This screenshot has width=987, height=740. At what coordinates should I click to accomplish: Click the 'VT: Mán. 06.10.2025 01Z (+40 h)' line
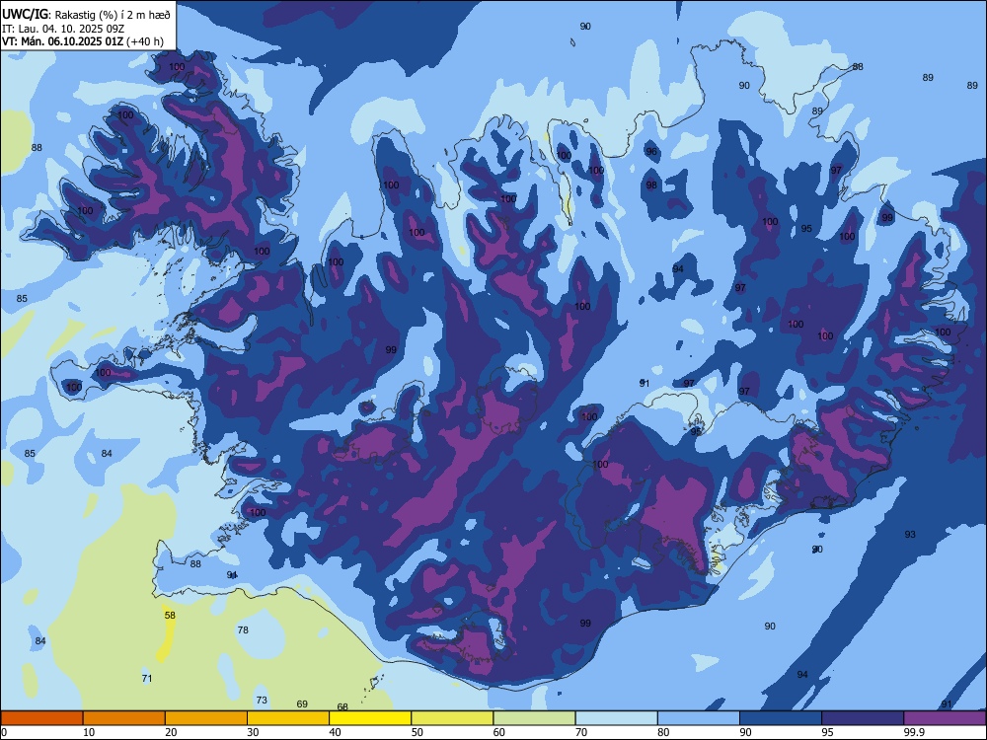tap(83, 41)
